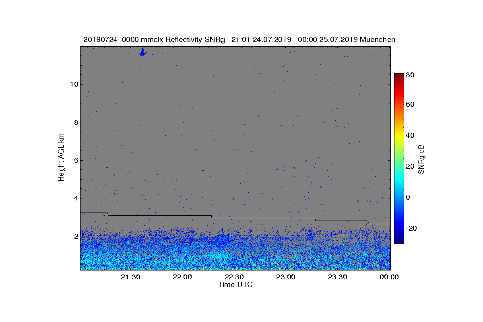Click the height tick label 8
483x322 pixels.
[x=76, y=122]
